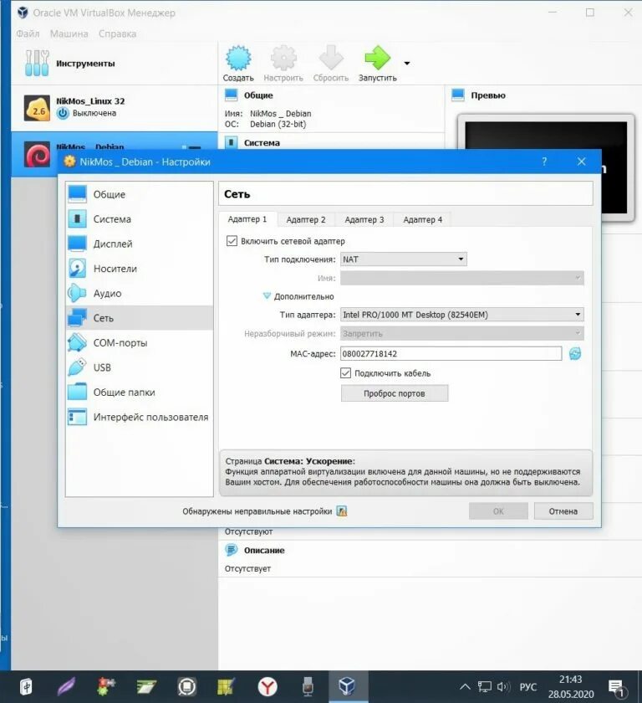Click the MAC-адрес input field

pos(451,353)
